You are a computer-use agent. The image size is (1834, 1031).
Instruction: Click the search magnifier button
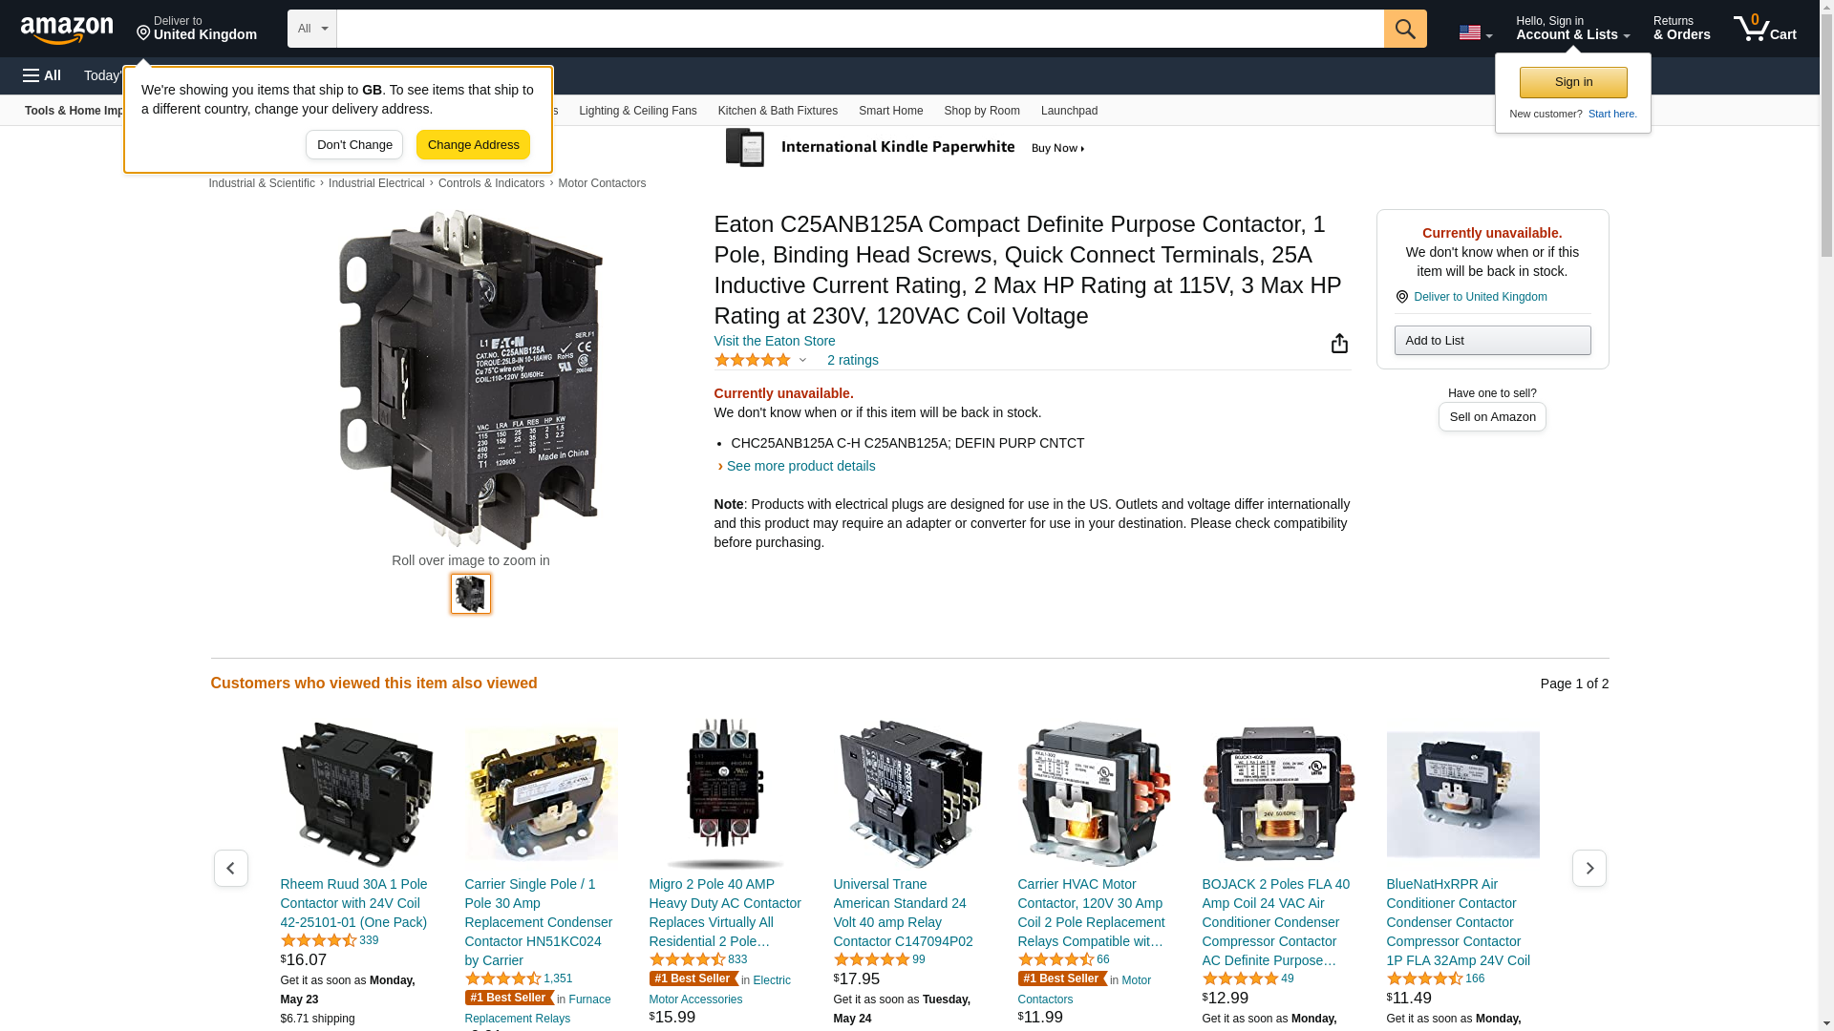1404,29
